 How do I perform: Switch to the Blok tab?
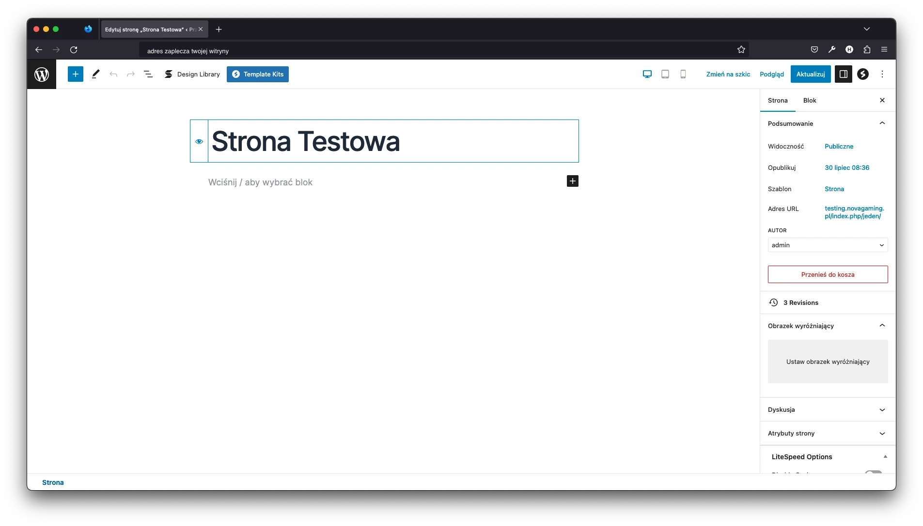pyautogui.click(x=810, y=100)
